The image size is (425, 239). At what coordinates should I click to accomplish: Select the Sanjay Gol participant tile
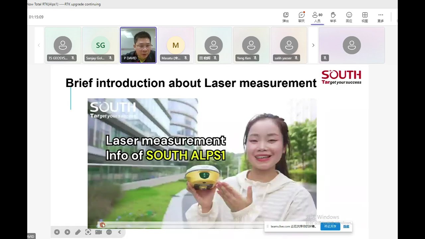[100, 45]
